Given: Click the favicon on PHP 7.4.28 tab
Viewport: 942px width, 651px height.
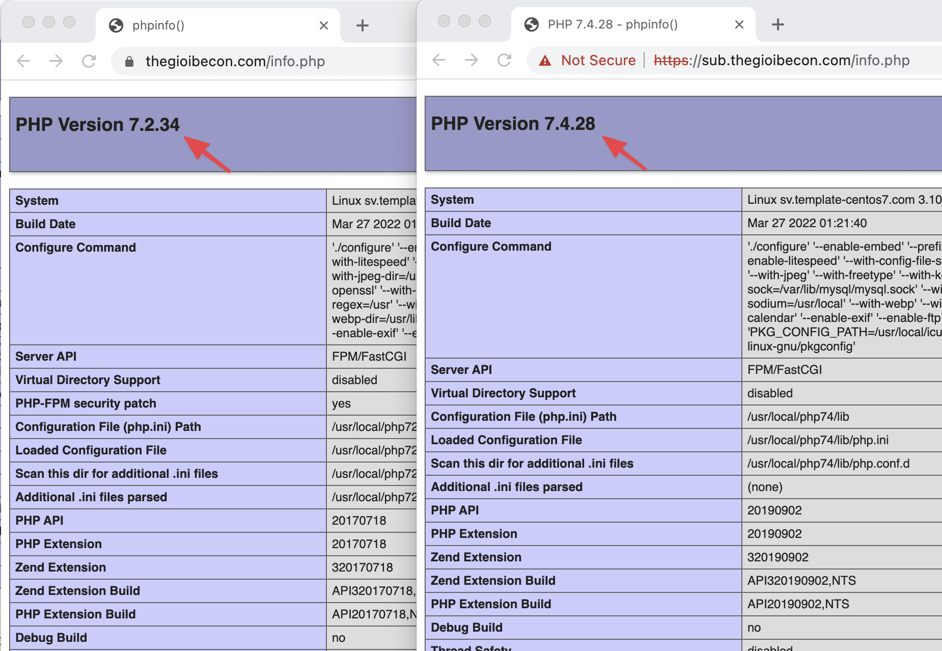Looking at the screenshot, I should point(532,24).
